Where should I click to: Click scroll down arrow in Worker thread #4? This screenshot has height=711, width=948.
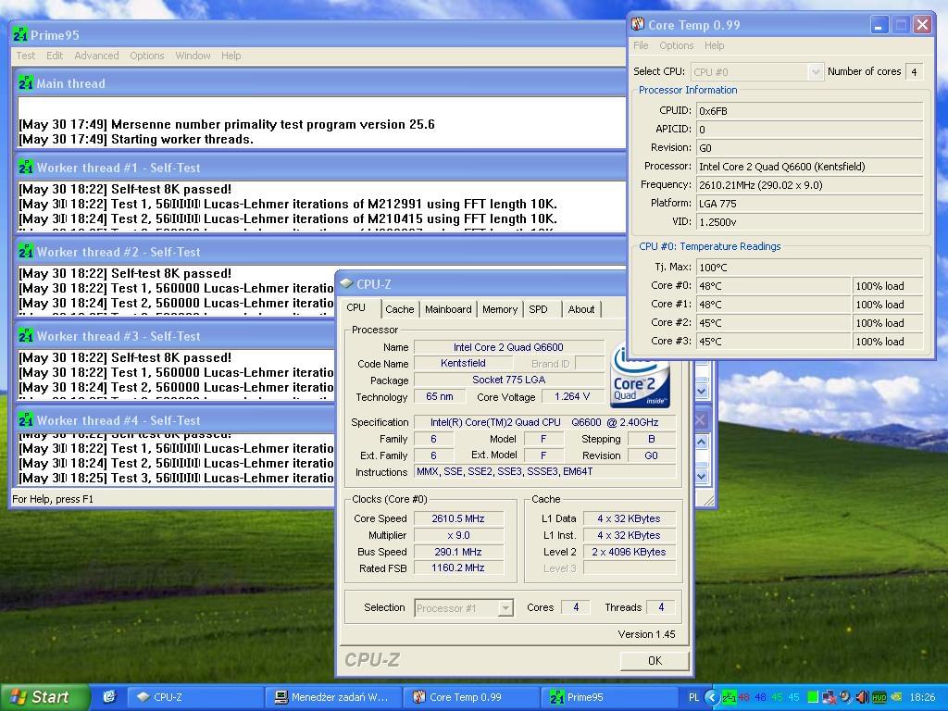701,476
